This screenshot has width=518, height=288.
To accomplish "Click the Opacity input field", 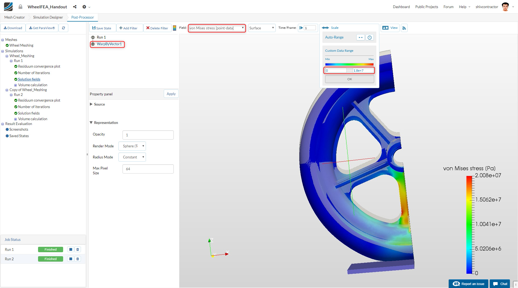I will pyautogui.click(x=148, y=135).
